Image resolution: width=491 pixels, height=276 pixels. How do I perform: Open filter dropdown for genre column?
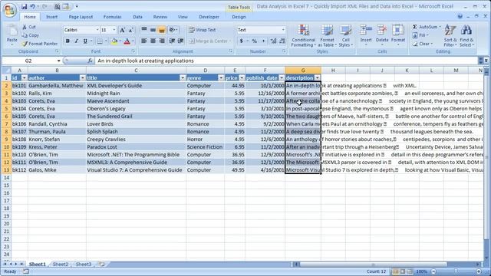pos(221,78)
